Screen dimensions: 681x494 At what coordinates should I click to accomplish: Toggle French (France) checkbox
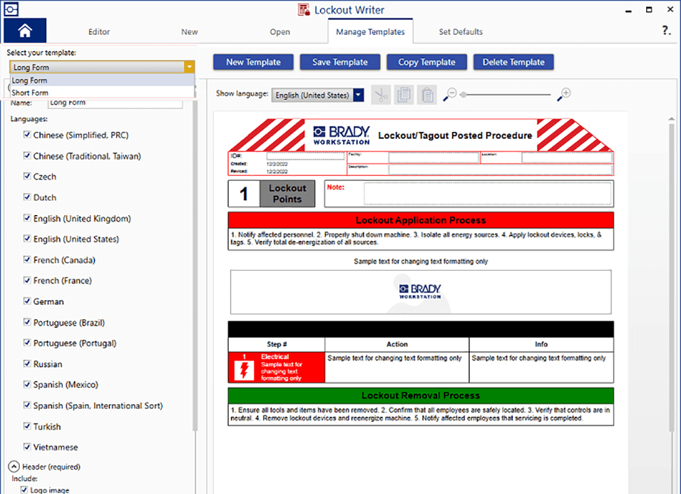[x=27, y=280]
